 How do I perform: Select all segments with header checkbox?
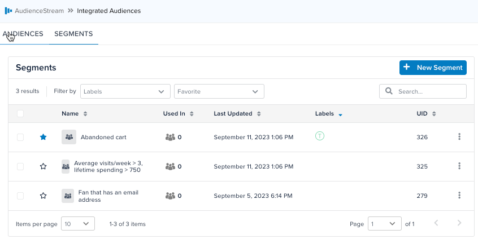tap(20, 114)
